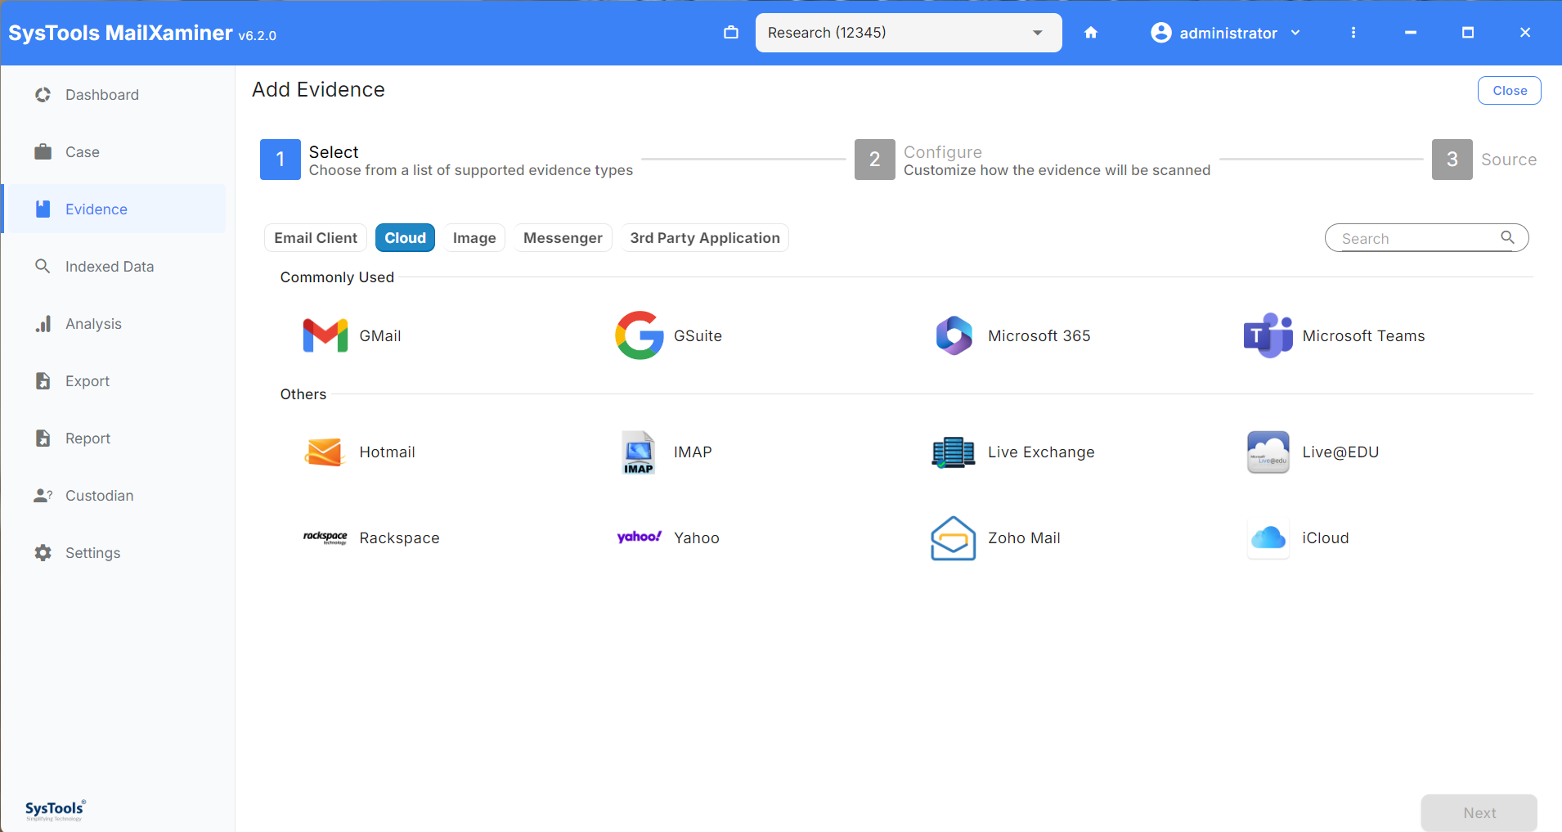The height and width of the screenshot is (832, 1562).
Task: Click the administrator user avatar icon
Action: (1160, 33)
